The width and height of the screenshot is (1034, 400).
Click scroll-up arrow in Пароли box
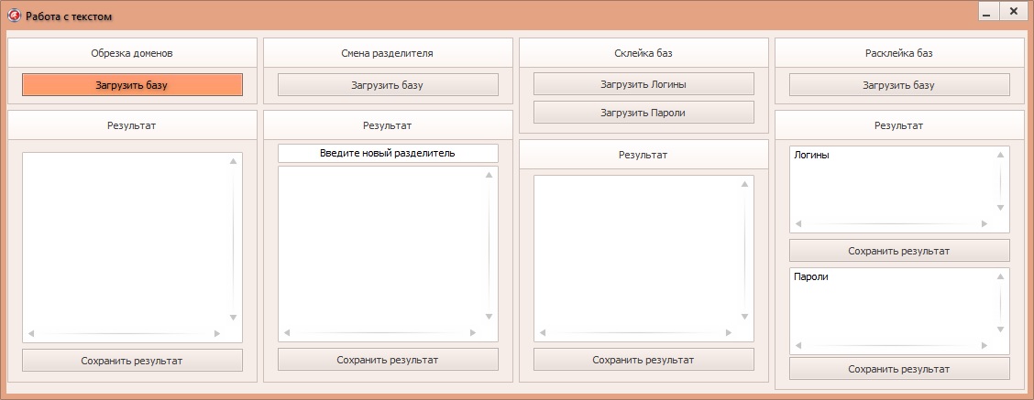click(x=1000, y=276)
